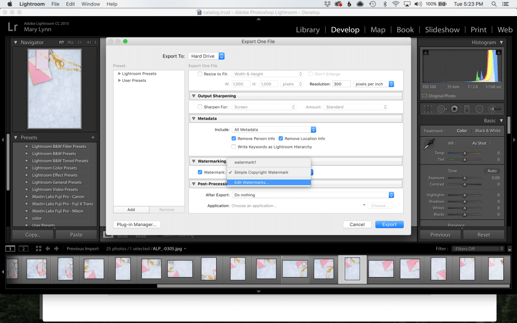Select the Crop Overlay tool
Viewport: 517px width, 323px height.
(x=428, y=109)
